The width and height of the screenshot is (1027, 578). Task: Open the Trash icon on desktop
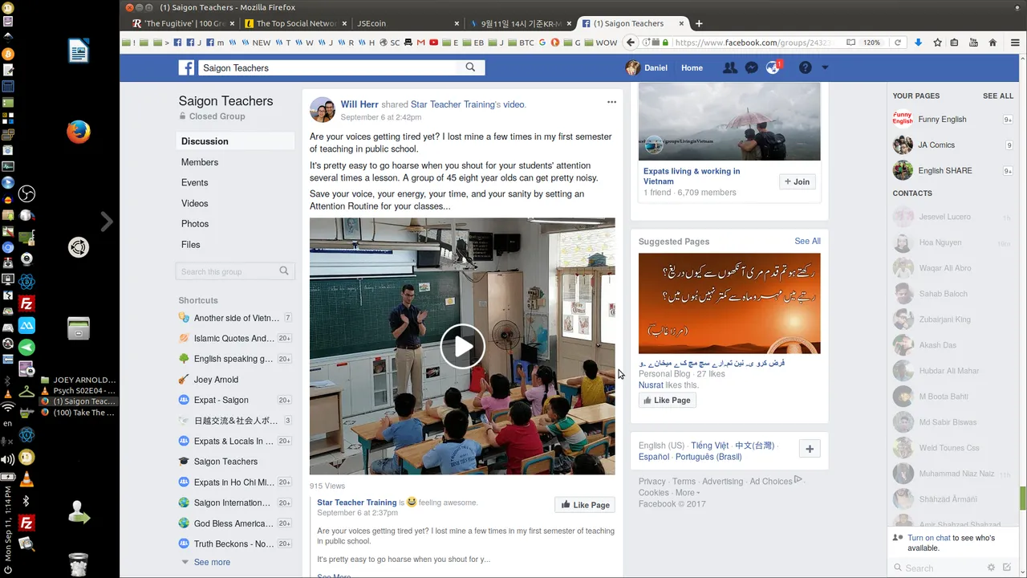point(78,564)
